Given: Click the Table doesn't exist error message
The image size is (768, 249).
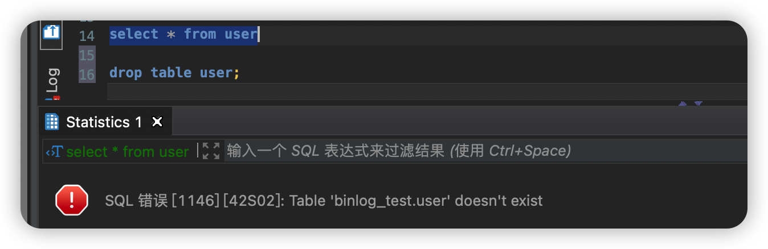Looking at the screenshot, I should coord(324,201).
